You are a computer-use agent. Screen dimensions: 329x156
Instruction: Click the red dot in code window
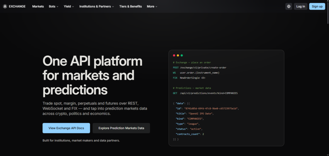[174, 55]
